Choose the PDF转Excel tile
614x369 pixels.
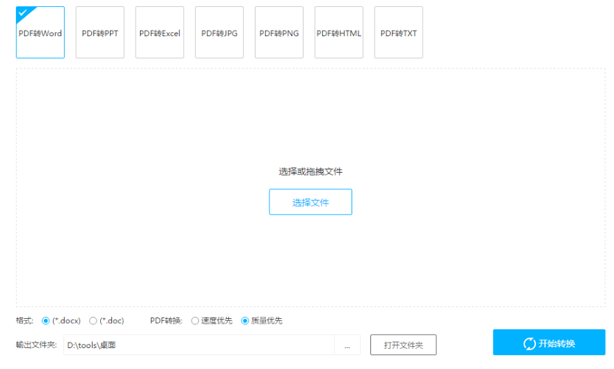(x=160, y=33)
